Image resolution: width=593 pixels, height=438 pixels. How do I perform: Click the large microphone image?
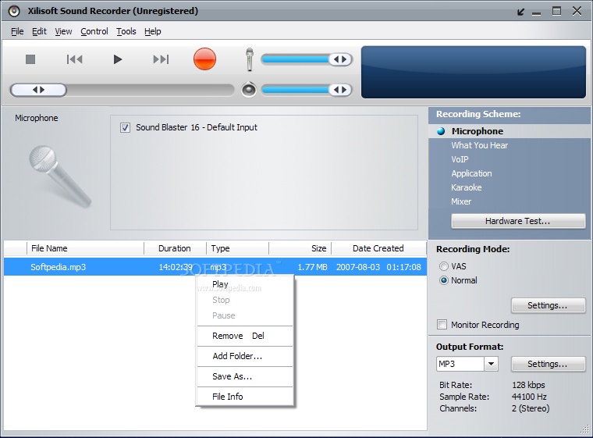coord(60,176)
